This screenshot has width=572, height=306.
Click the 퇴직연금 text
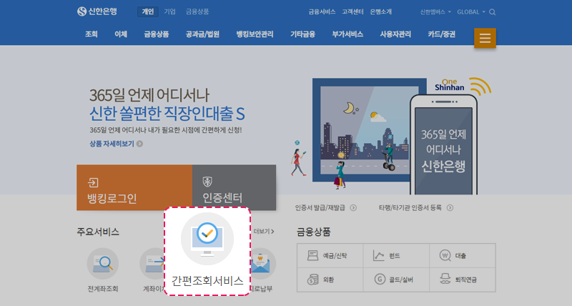(x=466, y=280)
